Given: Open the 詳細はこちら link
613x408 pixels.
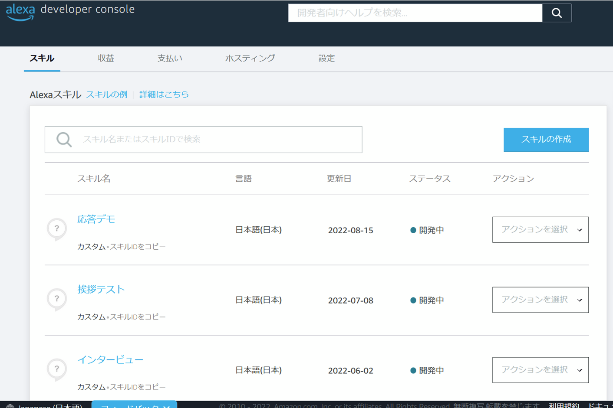Looking at the screenshot, I should pyautogui.click(x=164, y=95).
